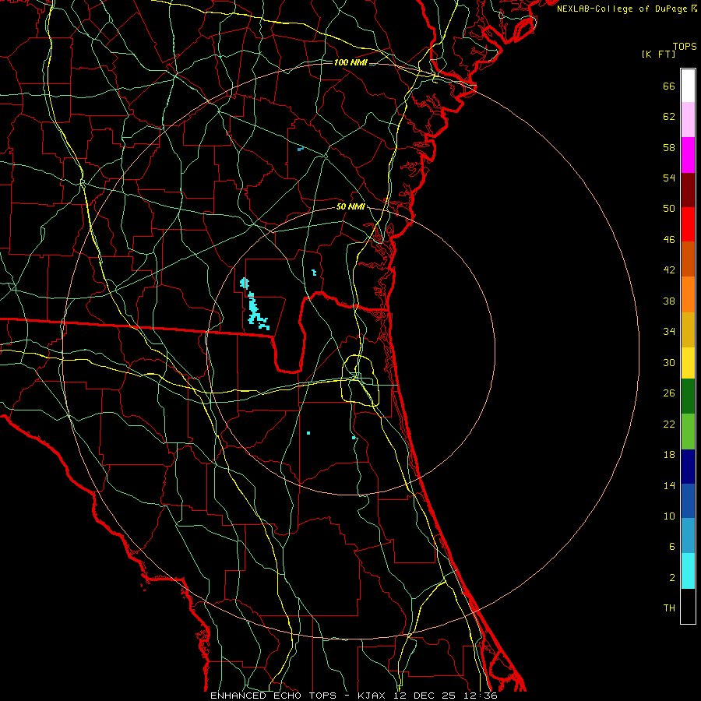Pick the navy blue legend swatch
The width and height of the screenshot is (701, 701).
(x=688, y=466)
